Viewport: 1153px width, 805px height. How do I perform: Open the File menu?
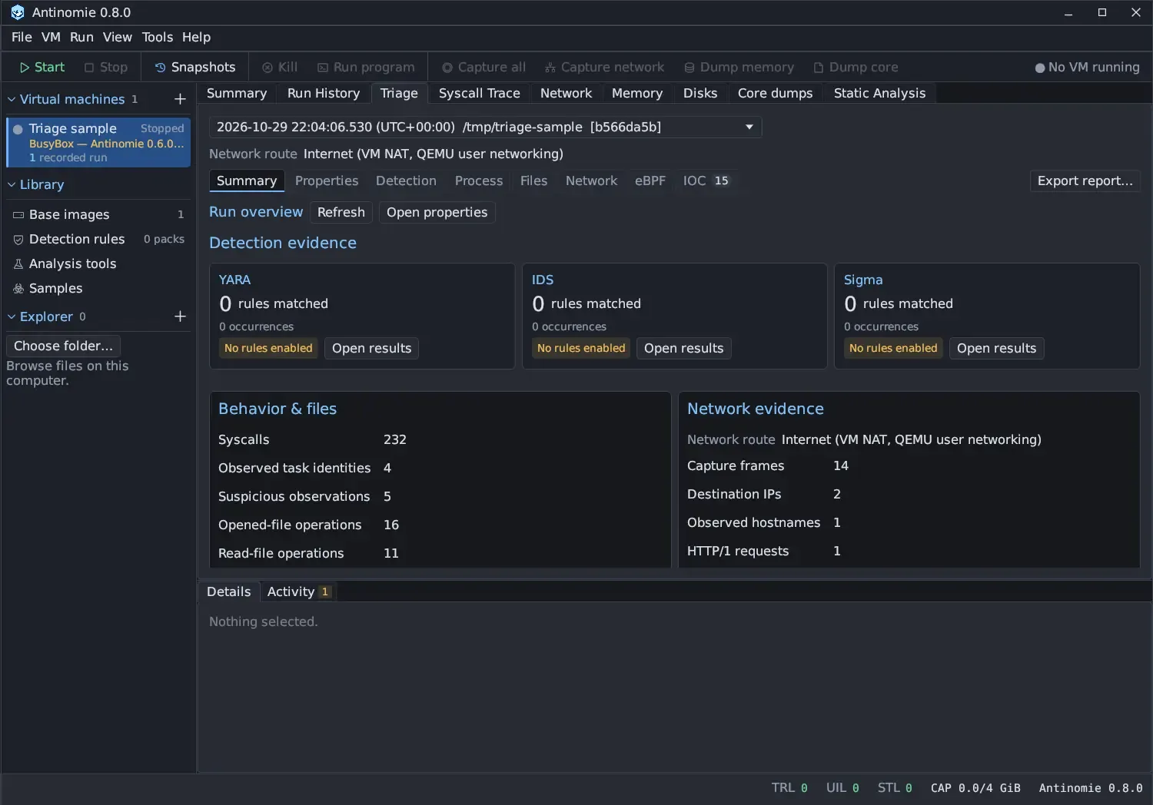22,37
